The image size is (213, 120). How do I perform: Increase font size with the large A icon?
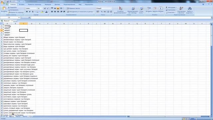click(x=45, y=8)
